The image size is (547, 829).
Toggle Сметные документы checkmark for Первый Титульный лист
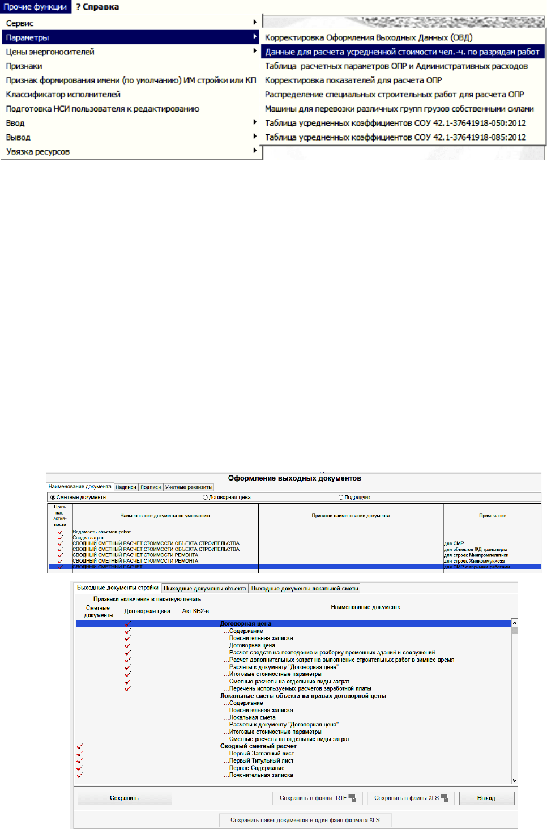click(79, 760)
